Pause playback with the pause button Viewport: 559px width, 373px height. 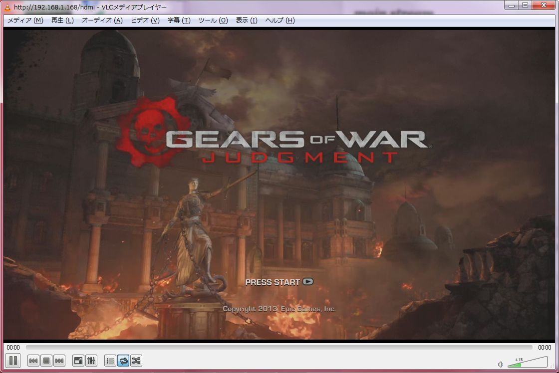[x=13, y=361]
